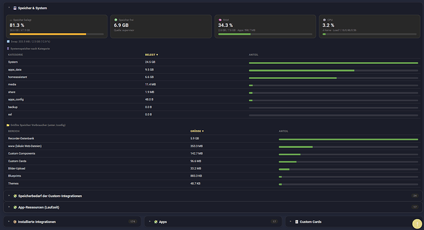
Task: Click the 6.6 GB value for homeassistant
Action: point(149,77)
